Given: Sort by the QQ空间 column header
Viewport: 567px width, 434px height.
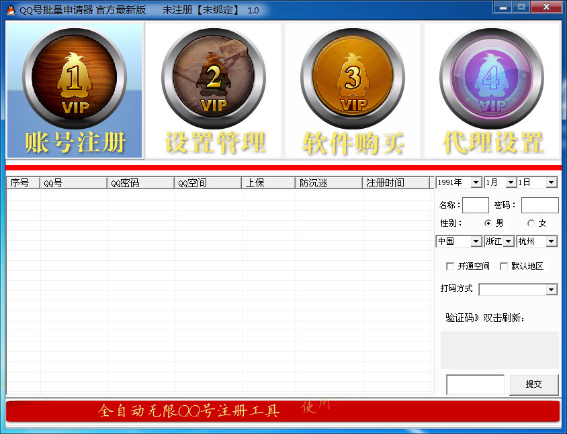Looking at the screenshot, I should tap(208, 183).
